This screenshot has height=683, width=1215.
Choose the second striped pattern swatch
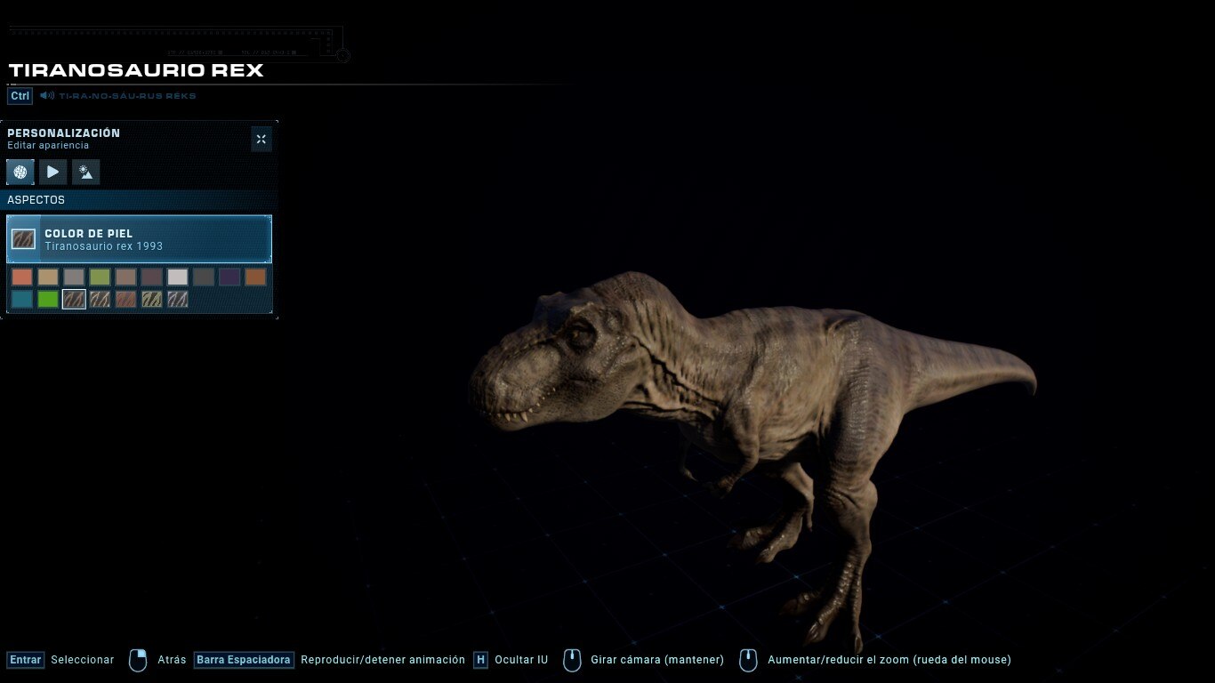point(100,299)
